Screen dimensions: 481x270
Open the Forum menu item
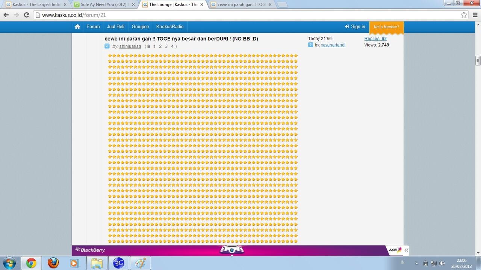[93, 27]
